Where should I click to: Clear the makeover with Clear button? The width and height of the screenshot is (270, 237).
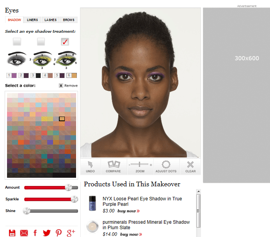[x=190, y=166]
